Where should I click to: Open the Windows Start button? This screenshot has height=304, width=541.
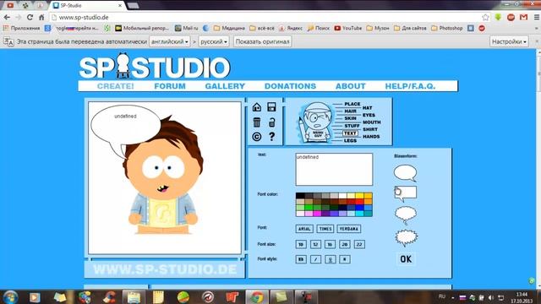coord(10,296)
